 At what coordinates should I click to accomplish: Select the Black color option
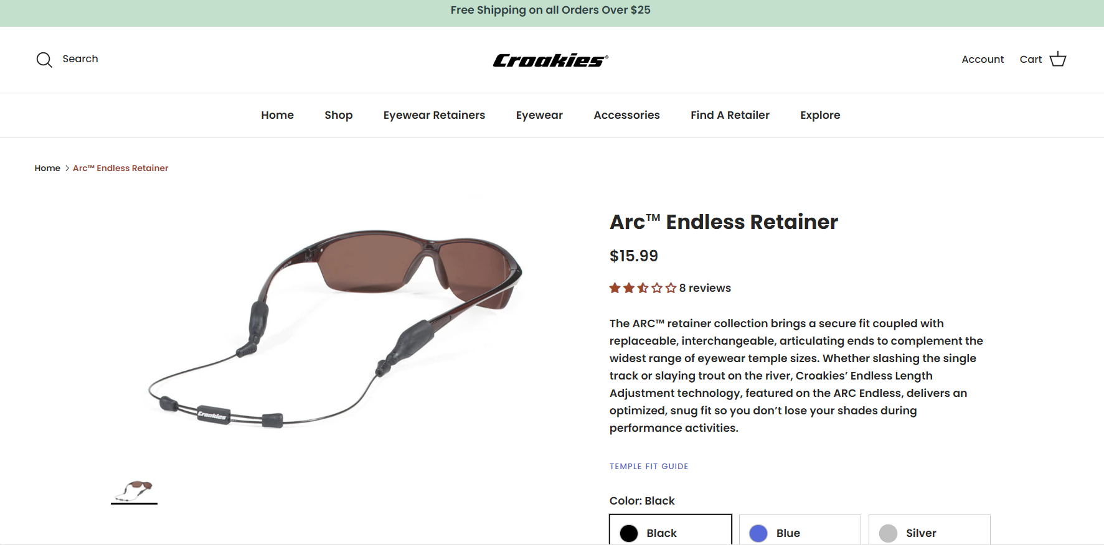[671, 533]
